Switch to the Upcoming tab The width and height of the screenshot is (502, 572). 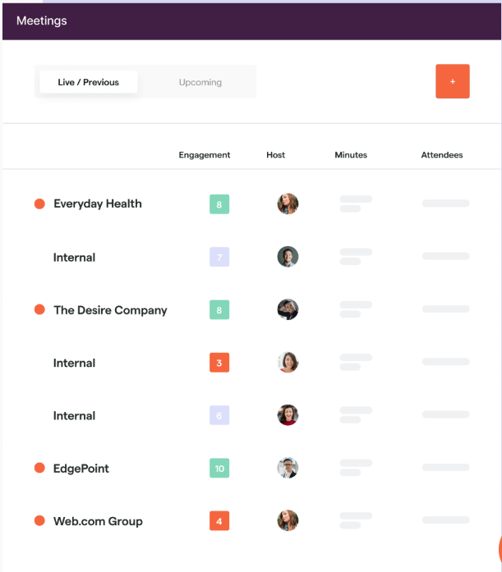(200, 82)
